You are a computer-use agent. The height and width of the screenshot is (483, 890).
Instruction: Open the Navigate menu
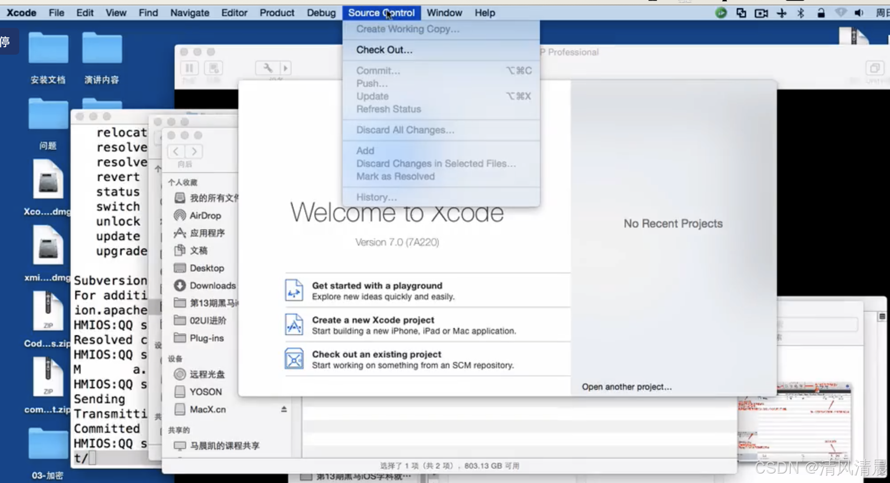[189, 13]
